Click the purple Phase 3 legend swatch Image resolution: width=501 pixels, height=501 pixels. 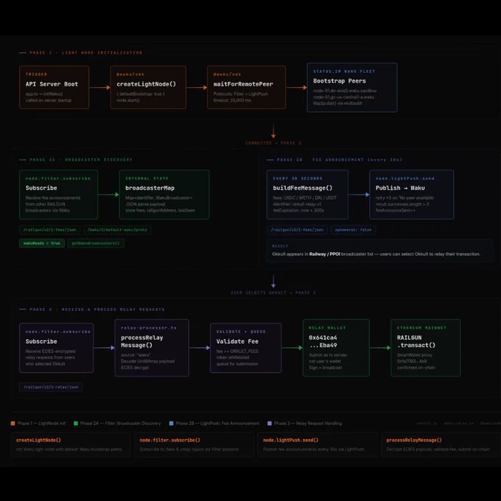click(270, 423)
